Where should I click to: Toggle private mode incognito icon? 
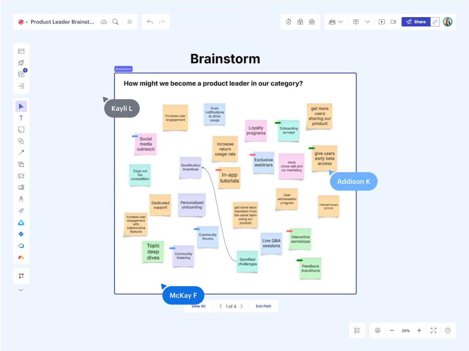[312, 22]
